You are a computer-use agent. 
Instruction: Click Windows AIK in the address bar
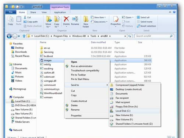[79, 36]
